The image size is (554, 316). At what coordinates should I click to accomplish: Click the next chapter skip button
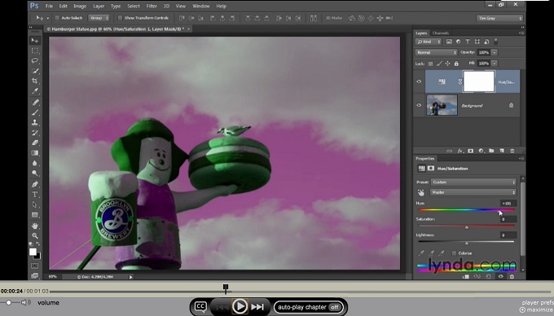coord(257,307)
